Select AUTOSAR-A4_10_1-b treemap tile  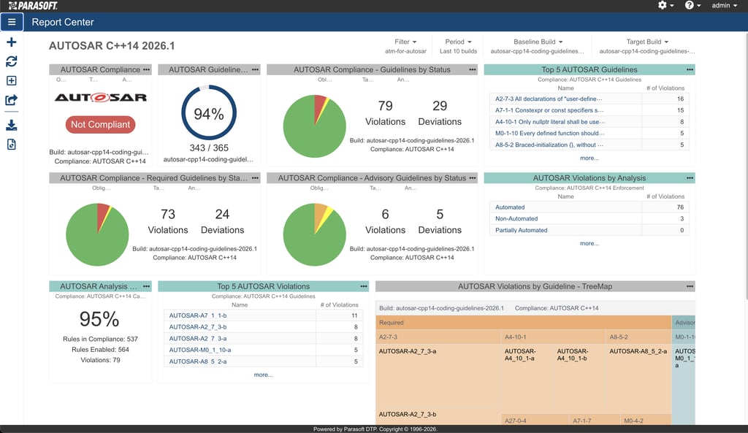579,378
